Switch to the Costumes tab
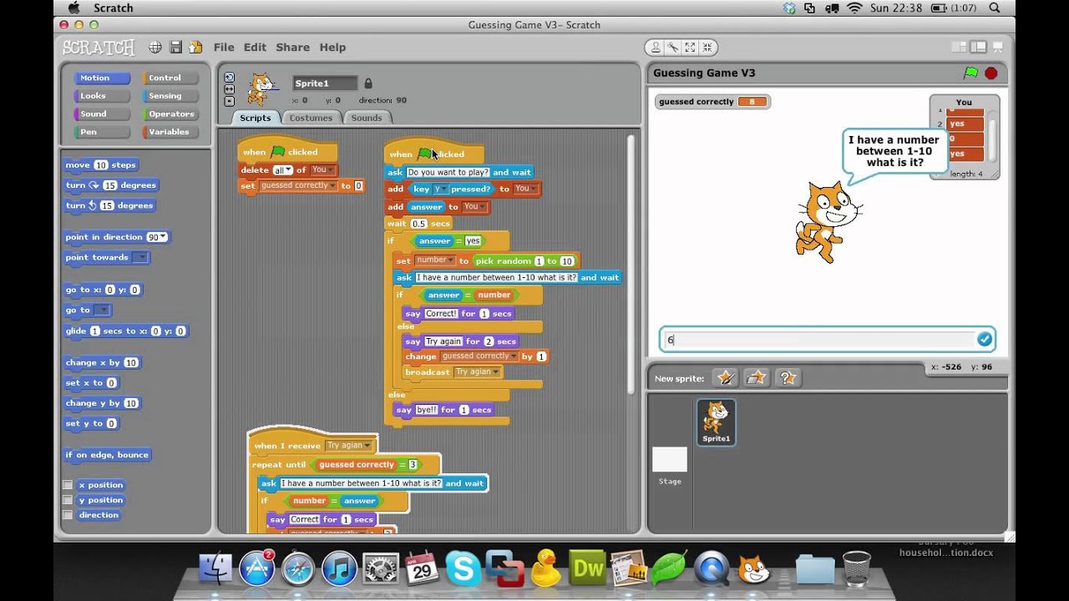Viewport: 1069px width, 601px height. coord(311,118)
